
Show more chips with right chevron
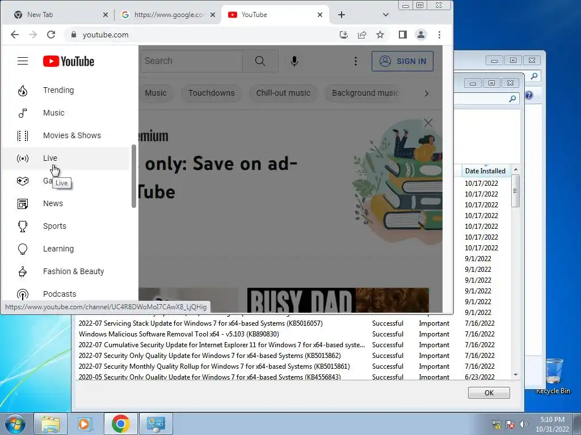(427, 93)
